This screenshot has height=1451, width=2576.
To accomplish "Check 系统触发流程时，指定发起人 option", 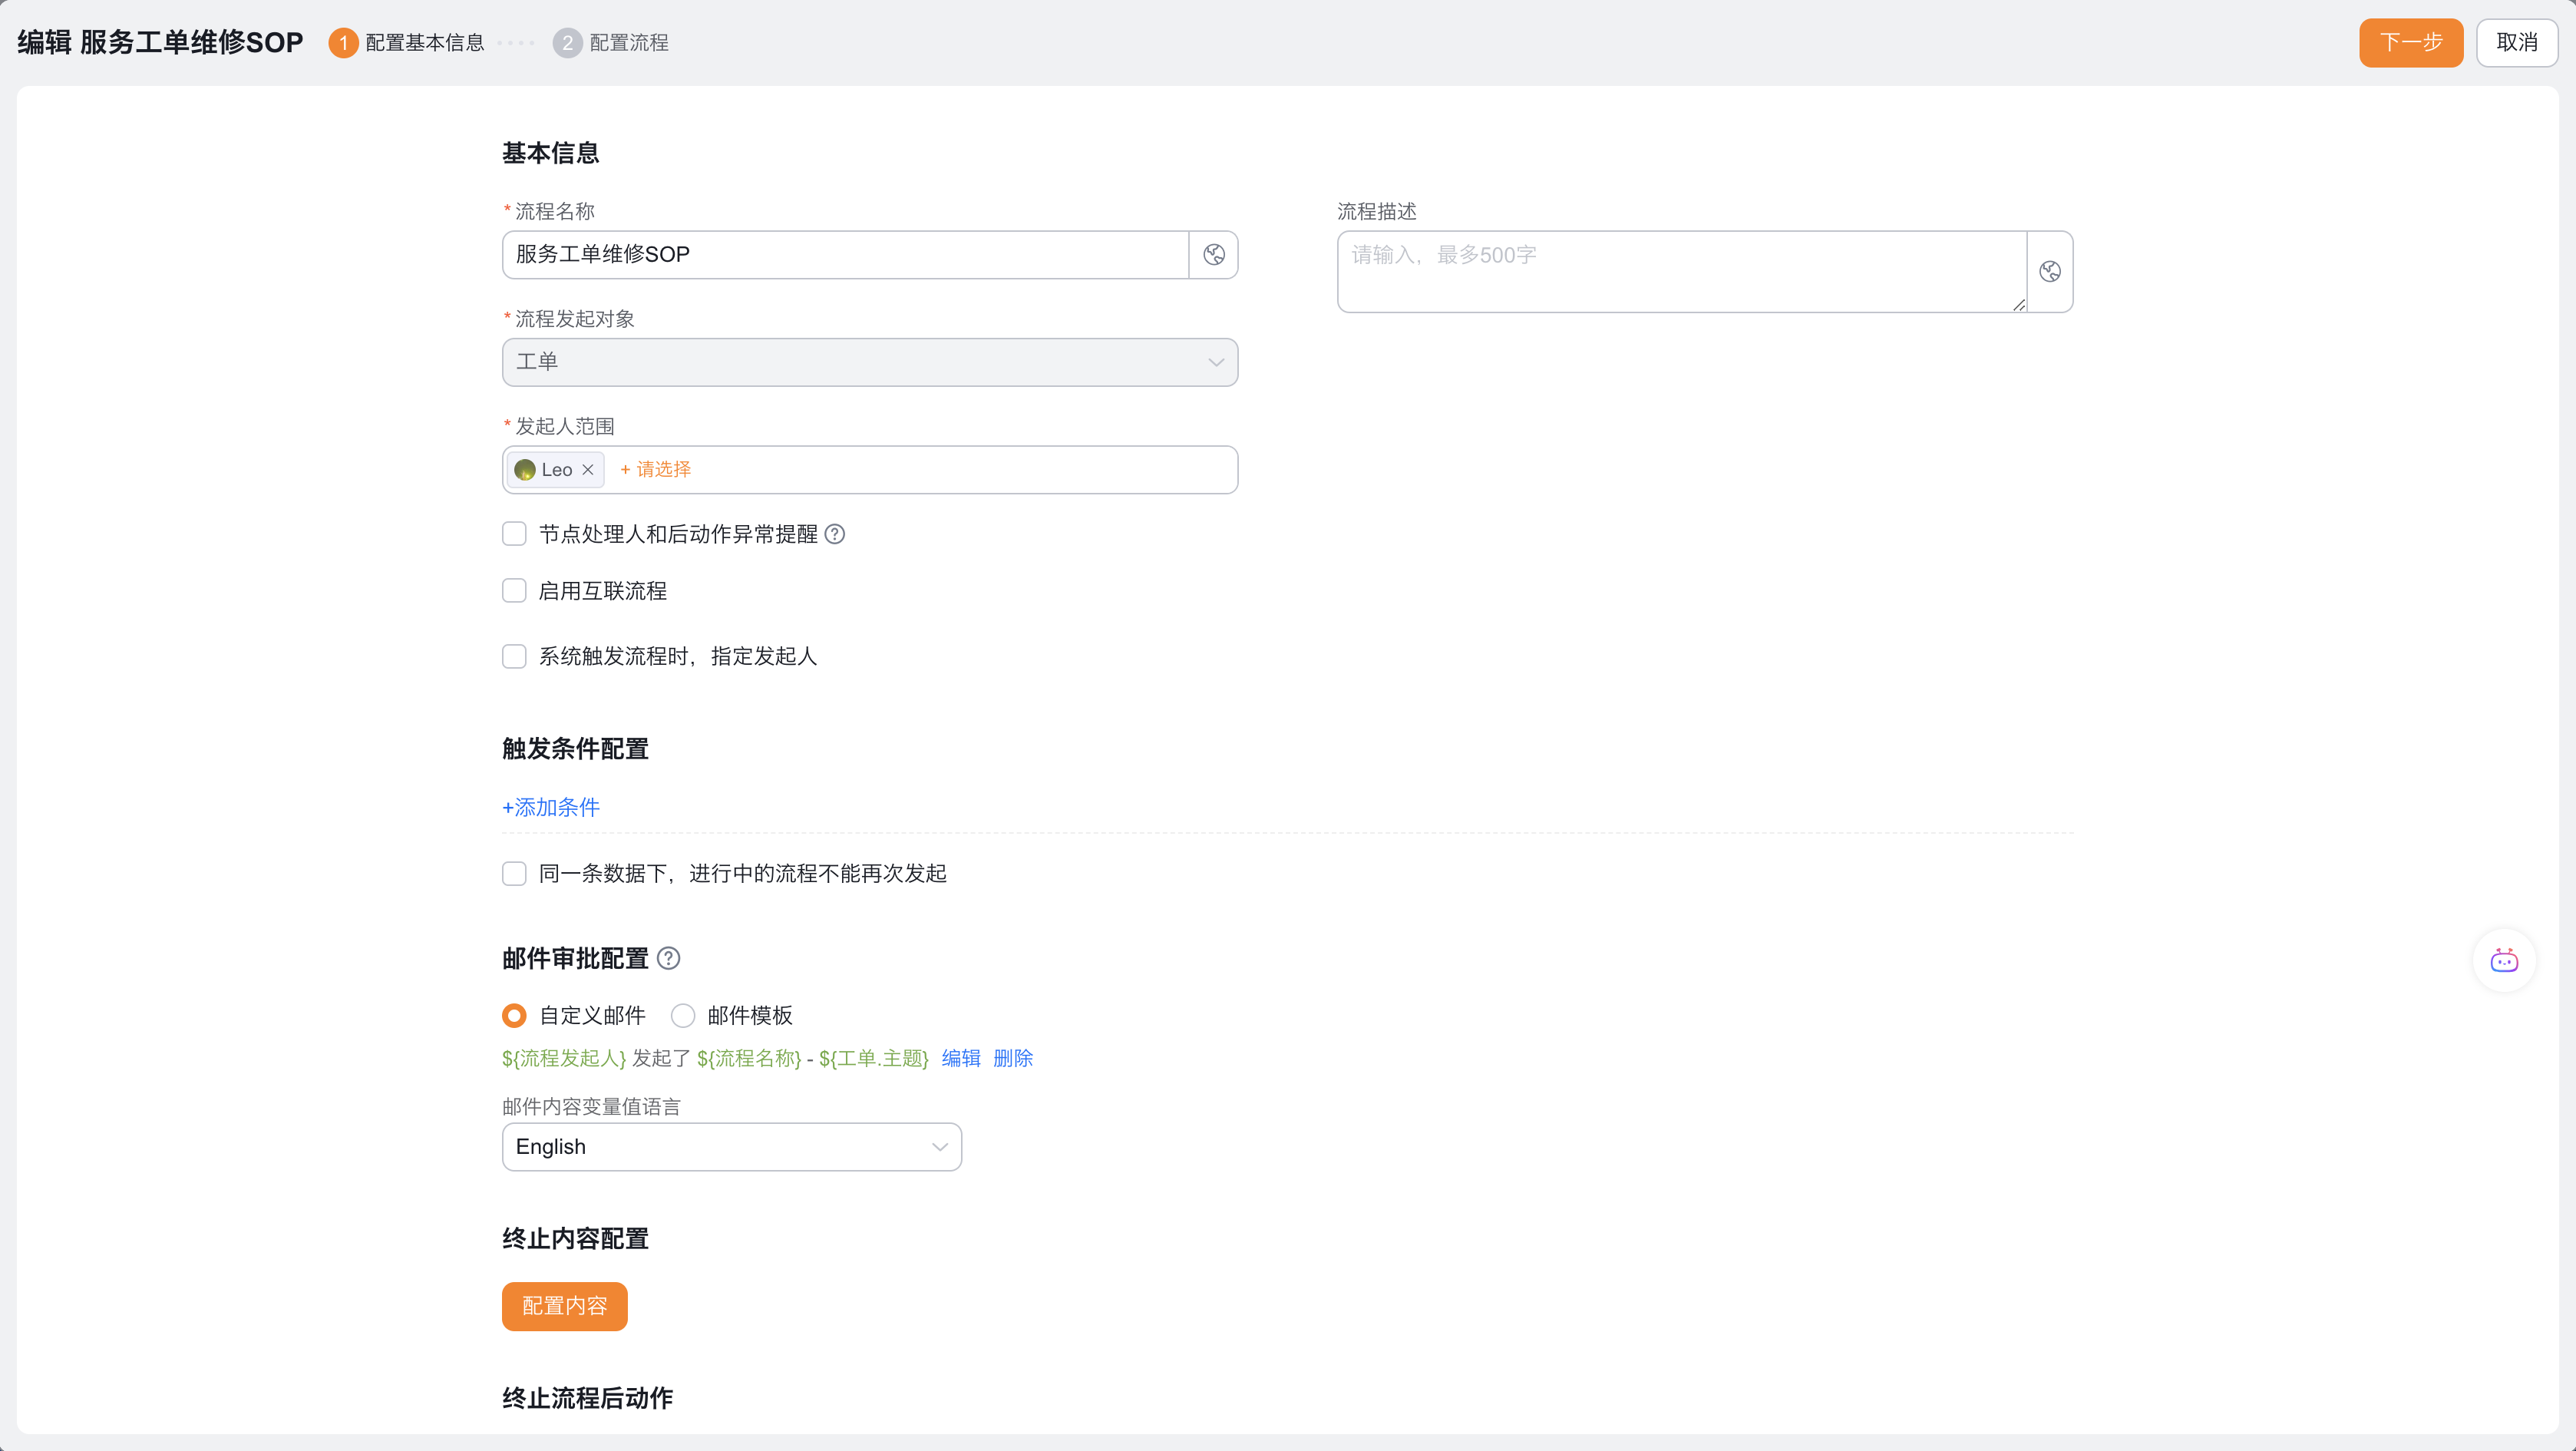I will (514, 656).
